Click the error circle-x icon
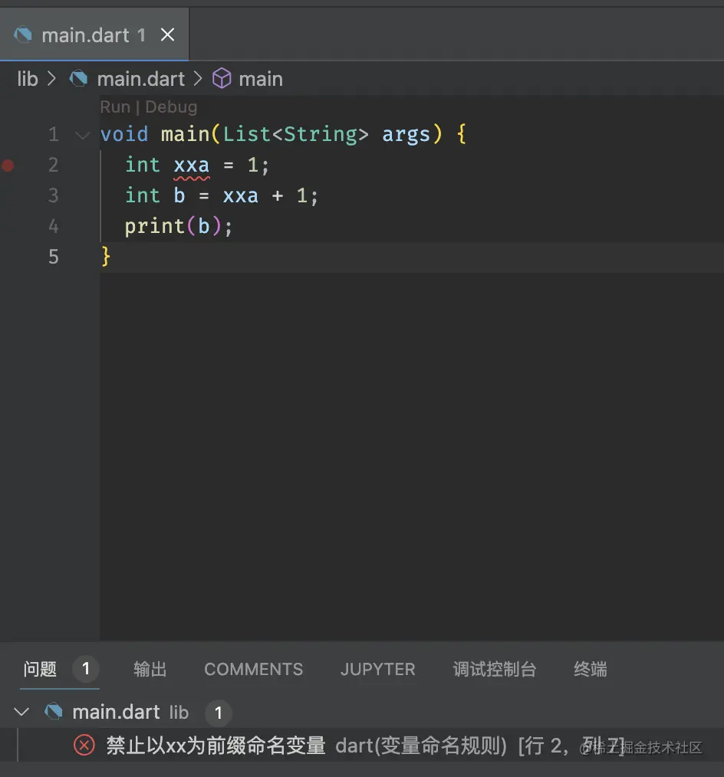This screenshot has height=777, width=724. pos(84,746)
